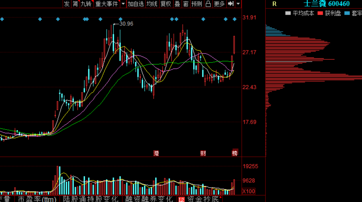Open 复权 price adjustment option

(x=166, y=4)
